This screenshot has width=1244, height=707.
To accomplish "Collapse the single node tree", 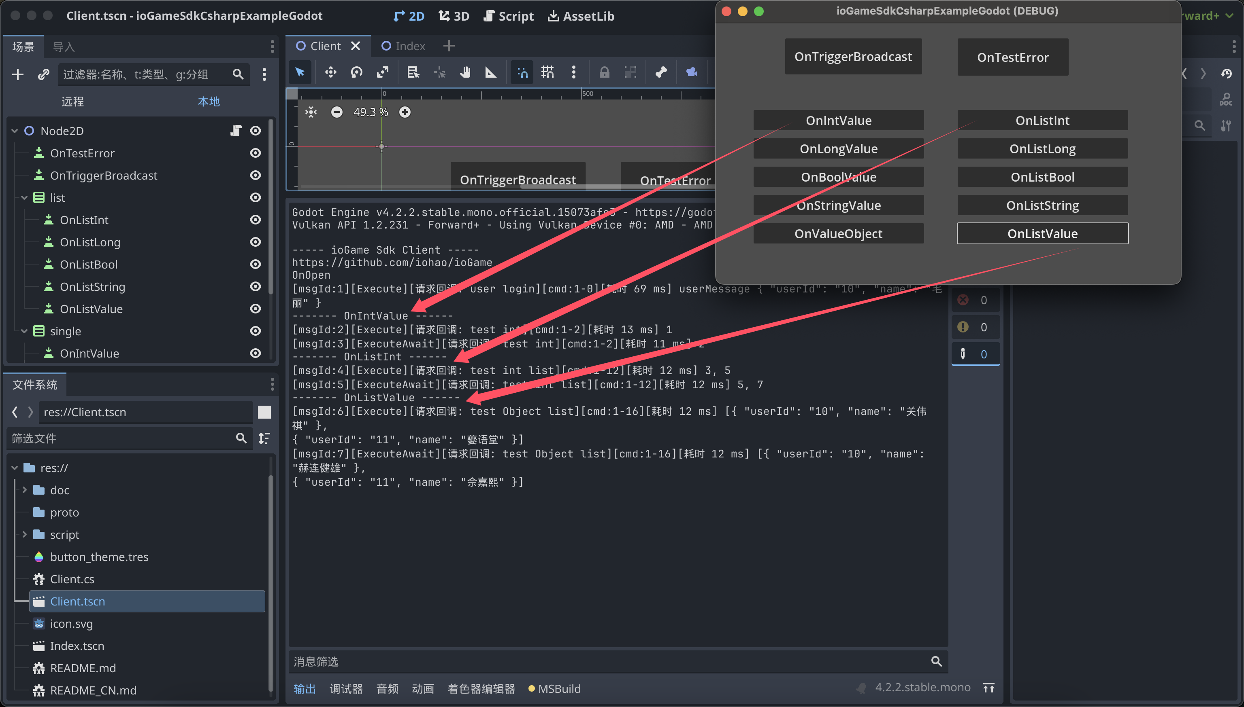I will [24, 331].
